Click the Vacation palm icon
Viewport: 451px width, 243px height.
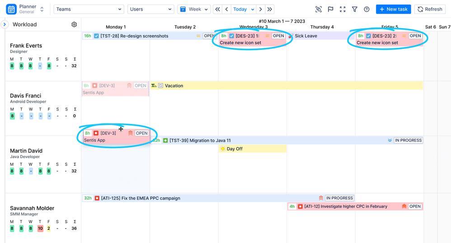[x=154, y=86]
